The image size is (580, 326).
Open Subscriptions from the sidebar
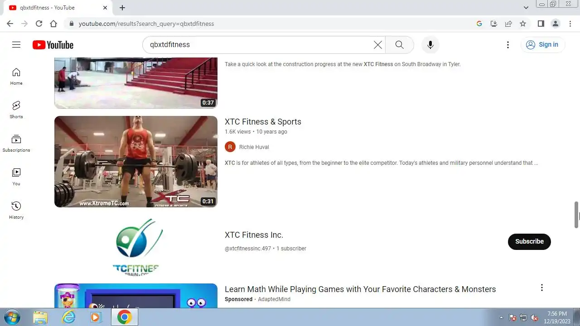point(16,144)
